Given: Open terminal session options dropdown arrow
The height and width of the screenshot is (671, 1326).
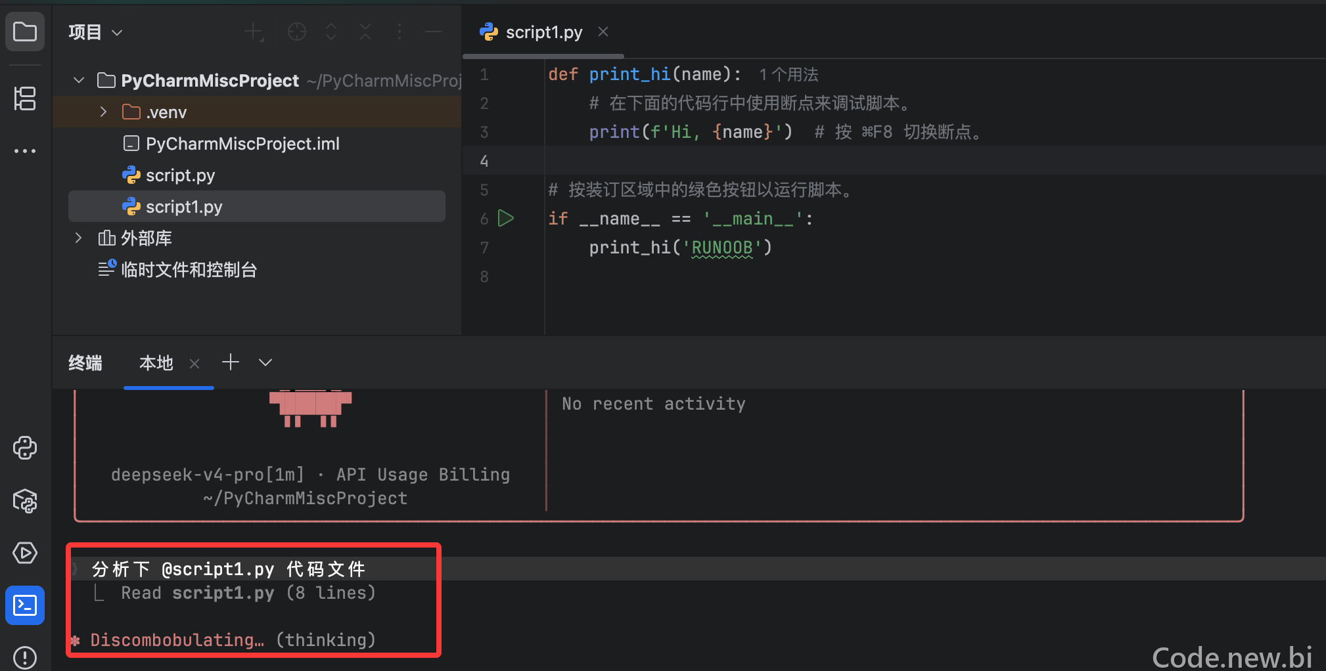Looking at the screenshot, I should coord(265,362).
